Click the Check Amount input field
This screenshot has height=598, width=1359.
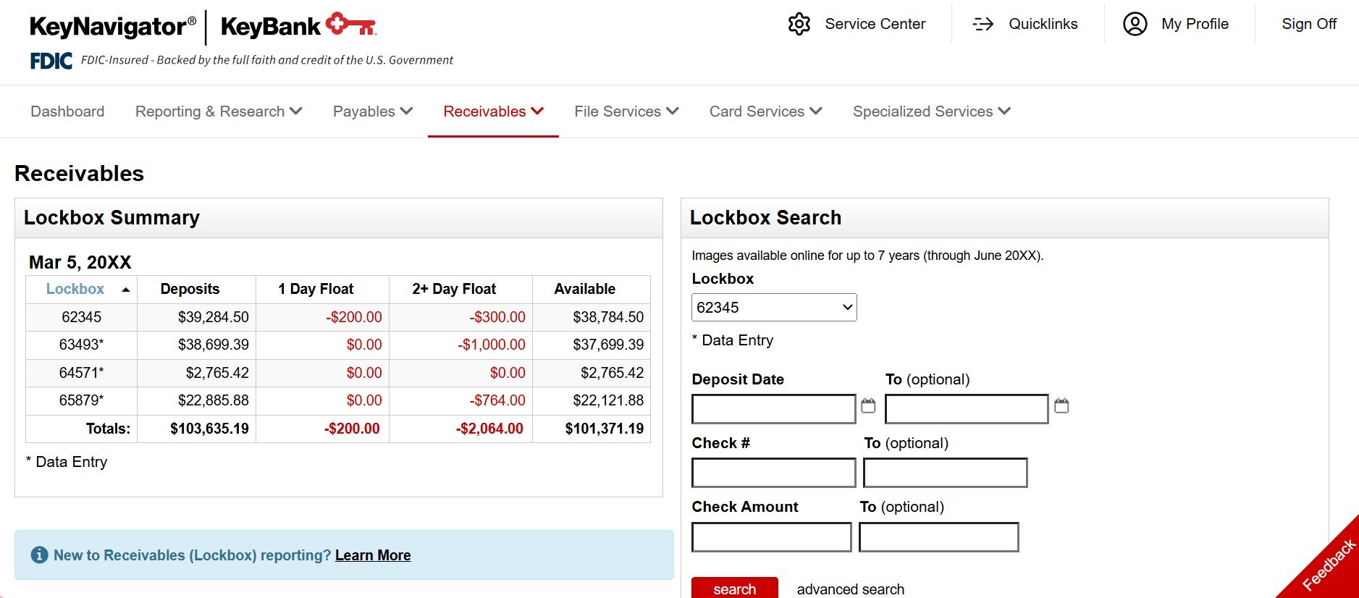(x=771, y=537)
